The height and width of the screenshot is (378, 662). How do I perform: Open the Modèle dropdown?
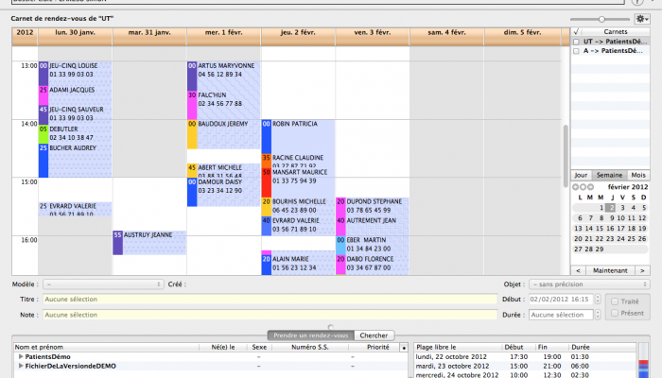pos(103,284)
